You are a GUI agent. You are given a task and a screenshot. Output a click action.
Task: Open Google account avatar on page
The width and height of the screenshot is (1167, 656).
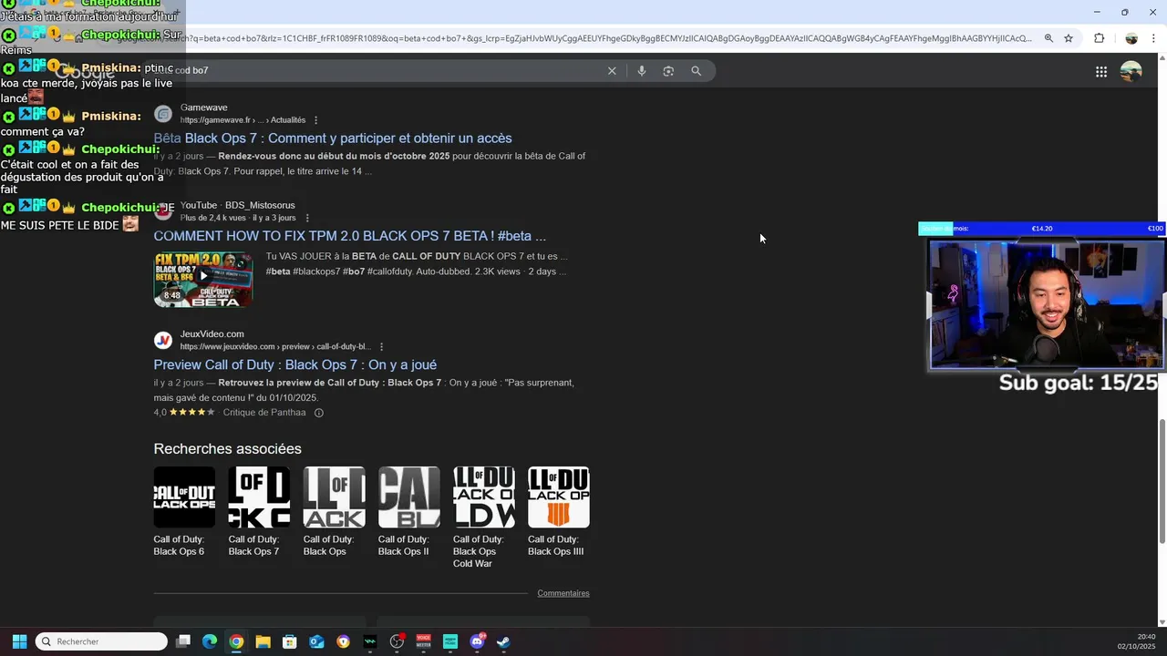click(x=1131, y=72)
